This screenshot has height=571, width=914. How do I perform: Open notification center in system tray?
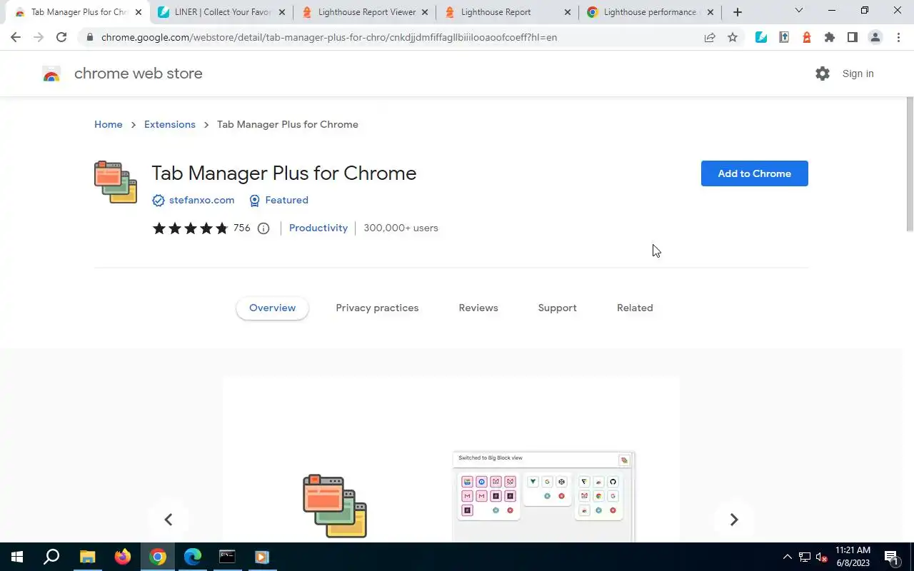click(891, 557)
